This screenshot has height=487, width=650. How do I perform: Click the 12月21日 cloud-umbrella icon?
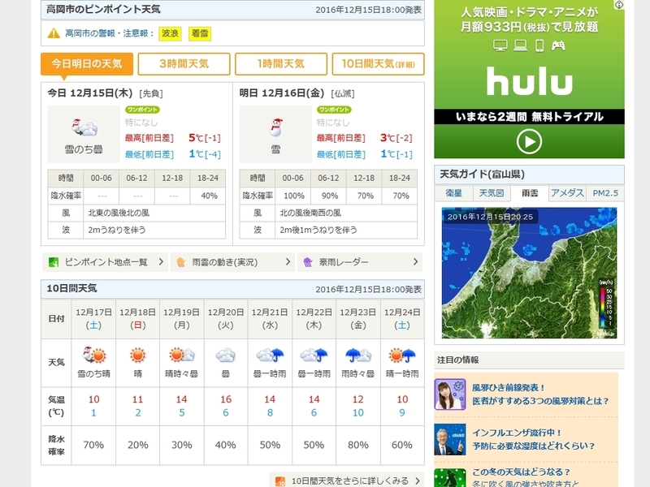(x=270, y=356)
